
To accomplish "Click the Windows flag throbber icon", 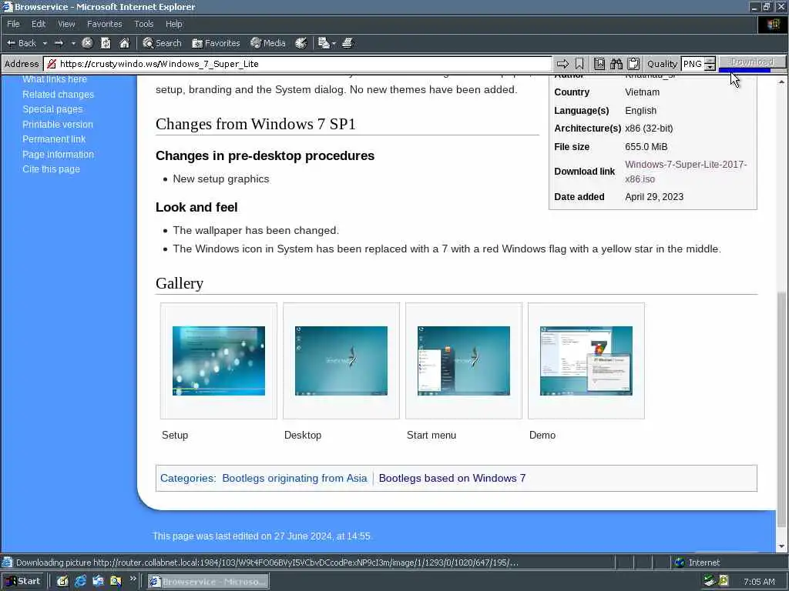I will (x=774, y=24).
